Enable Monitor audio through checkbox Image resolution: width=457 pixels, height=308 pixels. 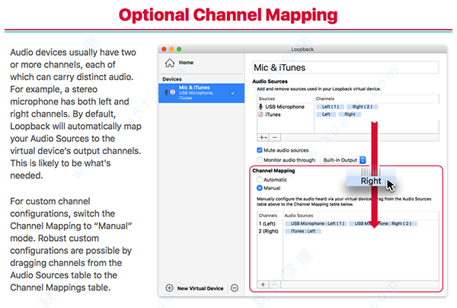point(260,160)
